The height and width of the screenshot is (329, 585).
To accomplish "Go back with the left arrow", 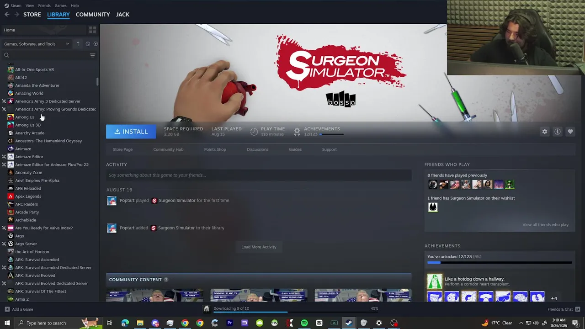I will pos(7,15).
